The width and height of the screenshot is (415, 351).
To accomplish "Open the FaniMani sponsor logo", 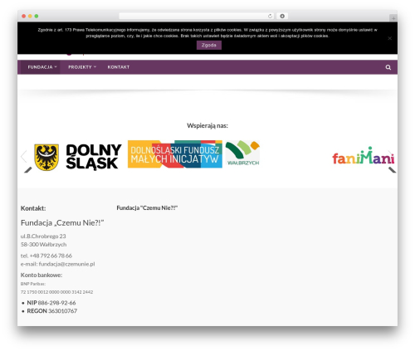I will click(364, 156).
